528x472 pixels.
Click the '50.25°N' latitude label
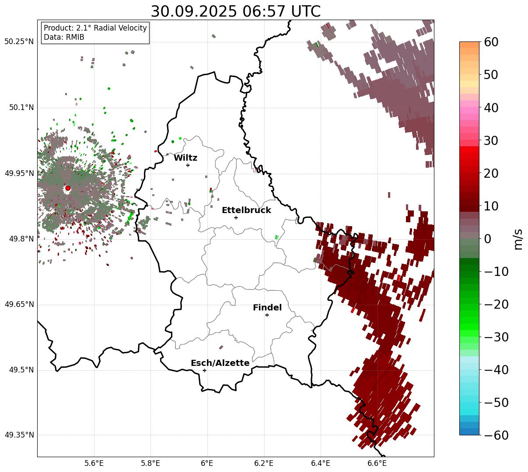point(19,41)
